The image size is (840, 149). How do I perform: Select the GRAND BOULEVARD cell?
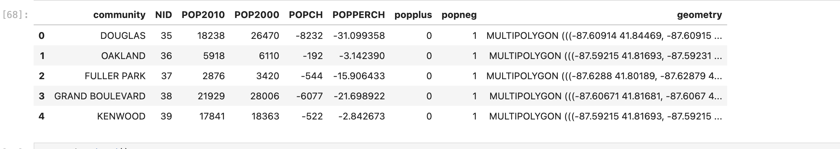tap(100, 96)
